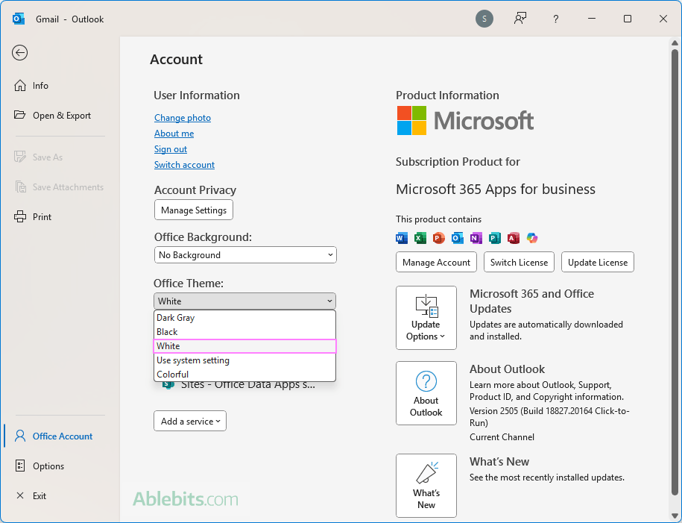Click the Sign out link
This screenshot has width=682, height=523.
tap(171, 149)
